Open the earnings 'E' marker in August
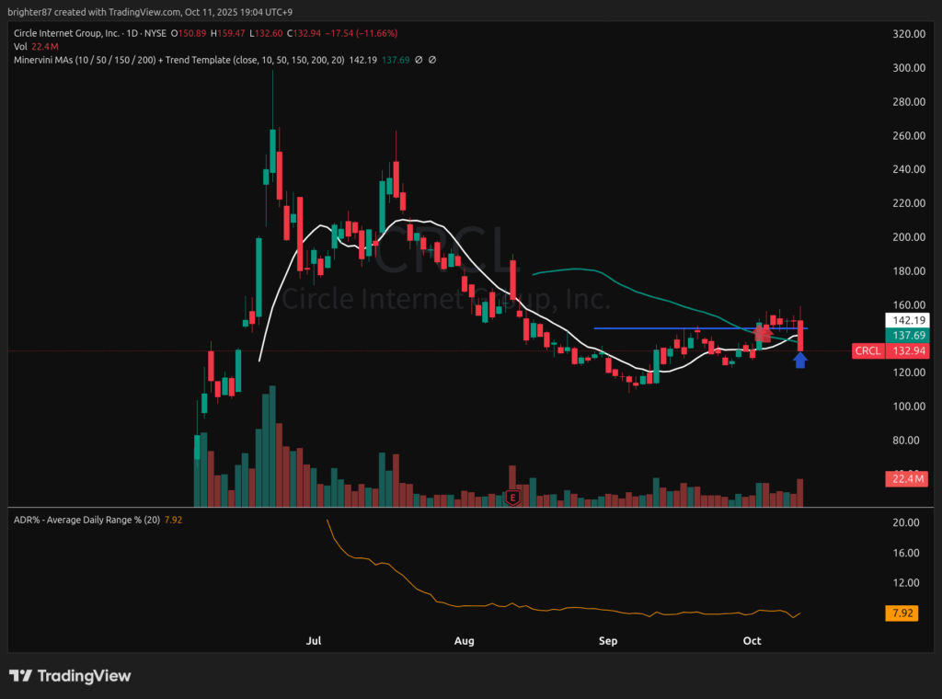The width and height of the screenshot is (942, 699). [513, 498]
